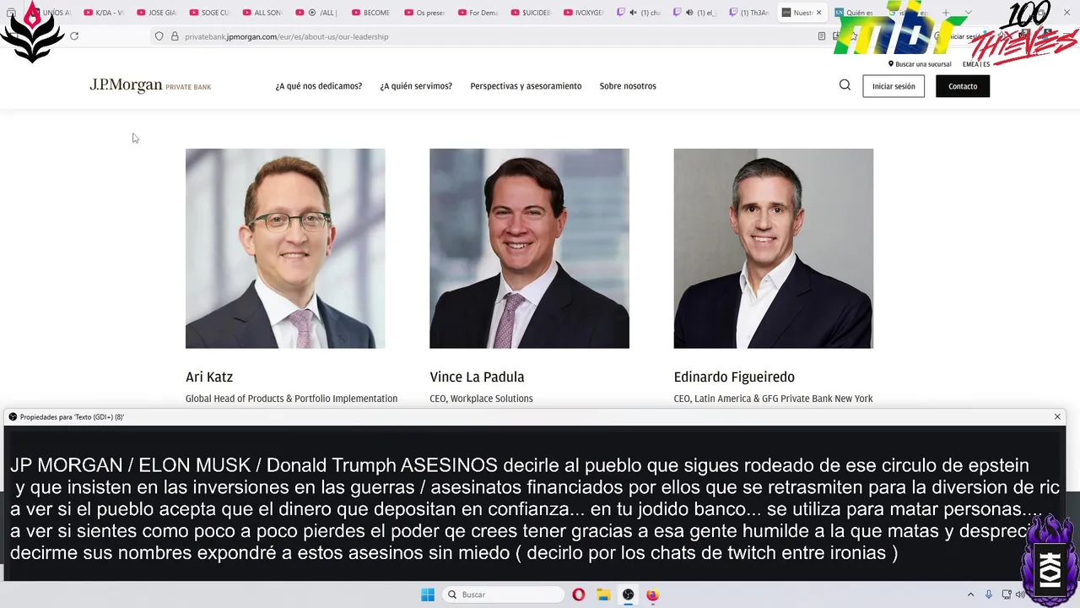
Task: Click the padlock site security icon
Action: [175, 36]
